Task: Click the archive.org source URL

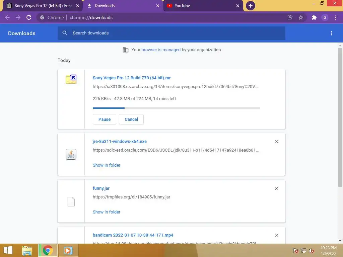Action: click(175, 87)
